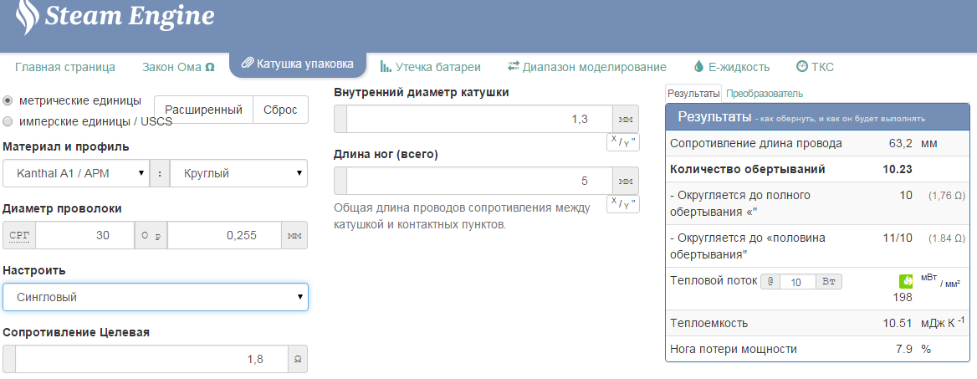977x379 pixels.
Task: Click the inner coil diameter field 1,3
Action: pyautogui.click(x=479, y=119)
